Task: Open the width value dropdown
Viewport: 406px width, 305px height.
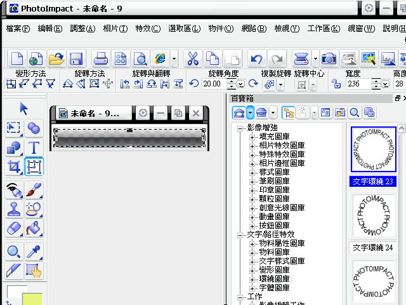Action: coord(385,84)
